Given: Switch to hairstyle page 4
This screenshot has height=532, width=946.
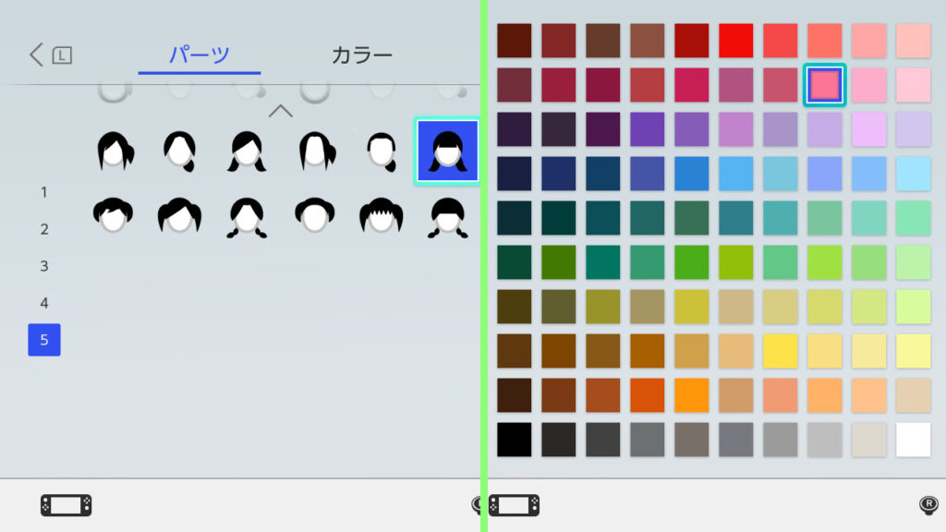Looking at the screenshot, I should coord(44,303).
